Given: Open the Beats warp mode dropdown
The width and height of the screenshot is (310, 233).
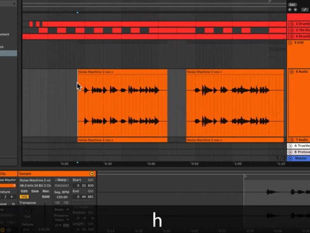Looking at the screenshot, I should (61, 210).
